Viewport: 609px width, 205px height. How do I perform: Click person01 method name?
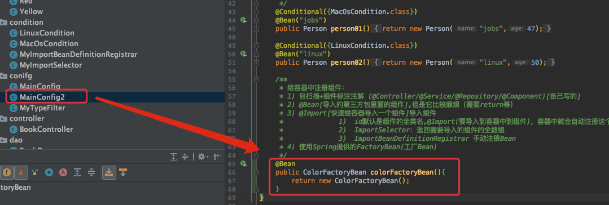coord(346,29)
